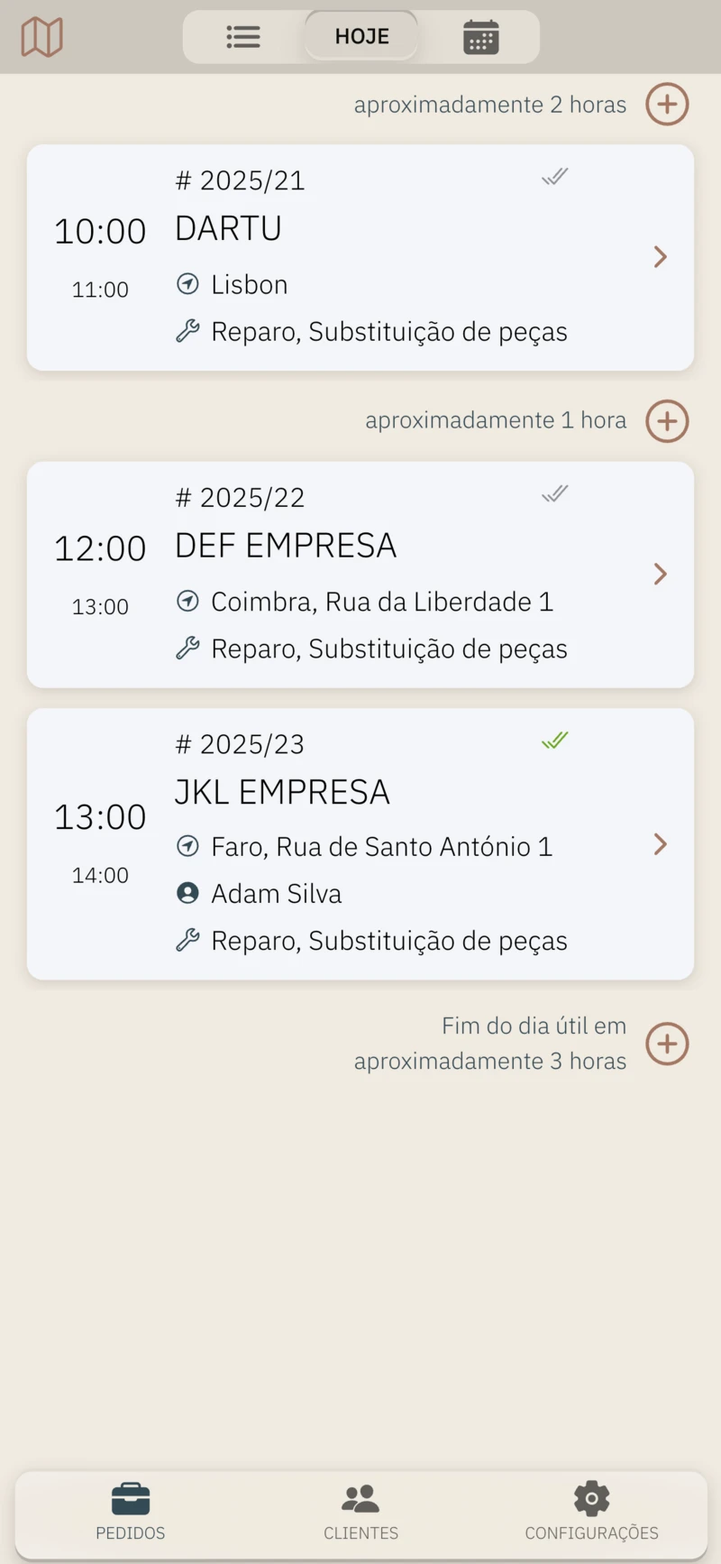The height and width of the screenshot is (1564, 721).
Task: Add order before end of workday
Action: tap(667, 1044)
